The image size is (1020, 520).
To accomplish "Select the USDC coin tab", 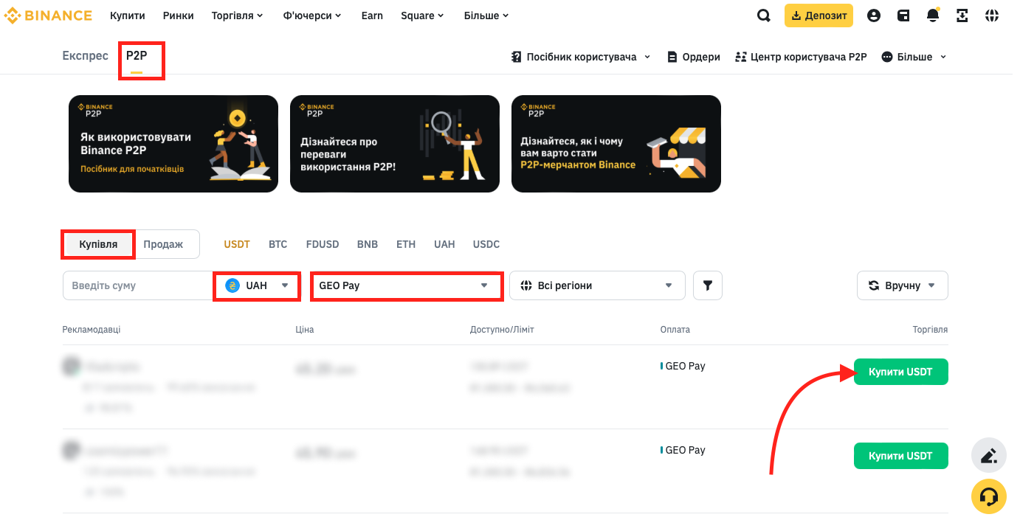I will [486, 244].
